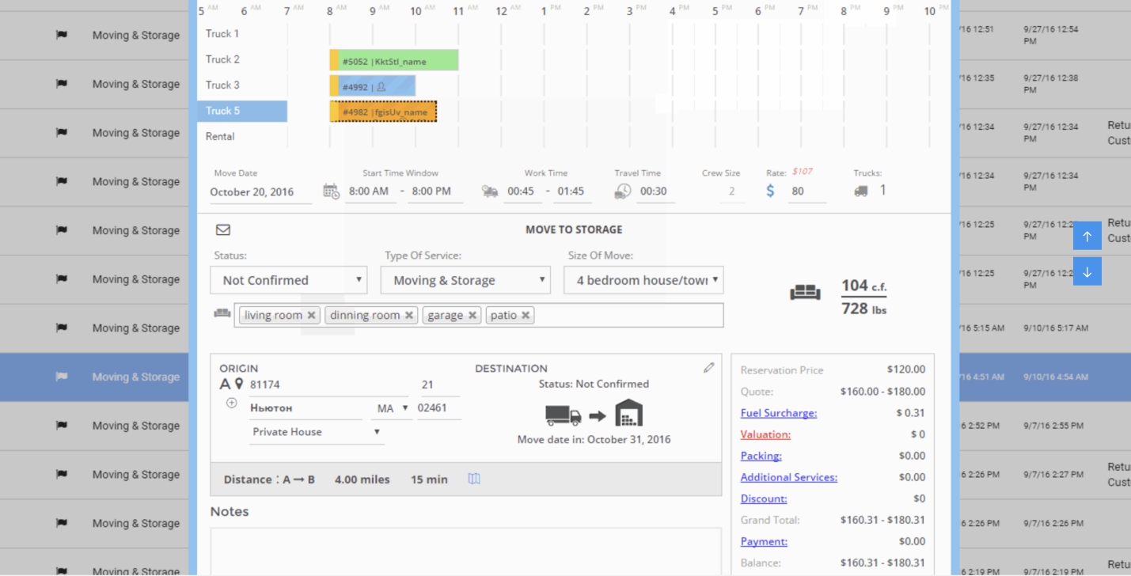This screenshot has height=576, width=1131.
Task: Open the Fuel Surcharge link
Action: coord(778,413)
